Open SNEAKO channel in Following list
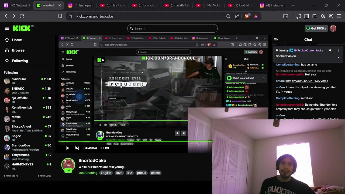The image size is (345, 194). (x=27, y=91)
